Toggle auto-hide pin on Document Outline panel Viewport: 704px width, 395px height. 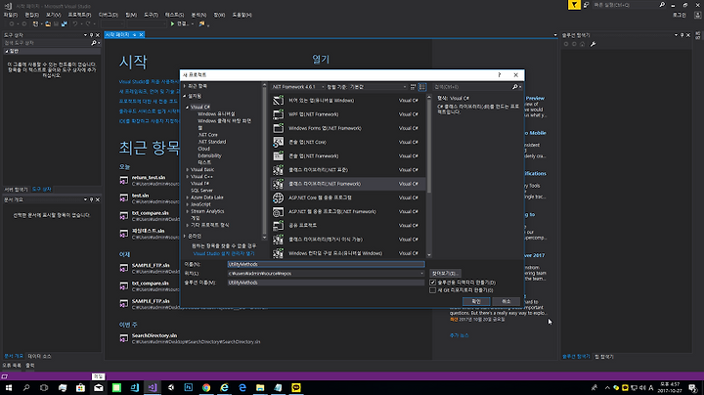click(x=91, y=199)
